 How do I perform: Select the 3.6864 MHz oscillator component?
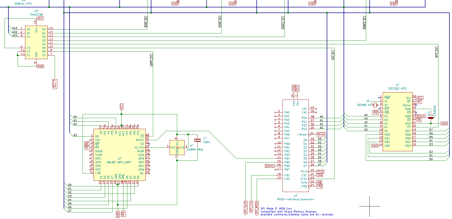pos(177,147)
